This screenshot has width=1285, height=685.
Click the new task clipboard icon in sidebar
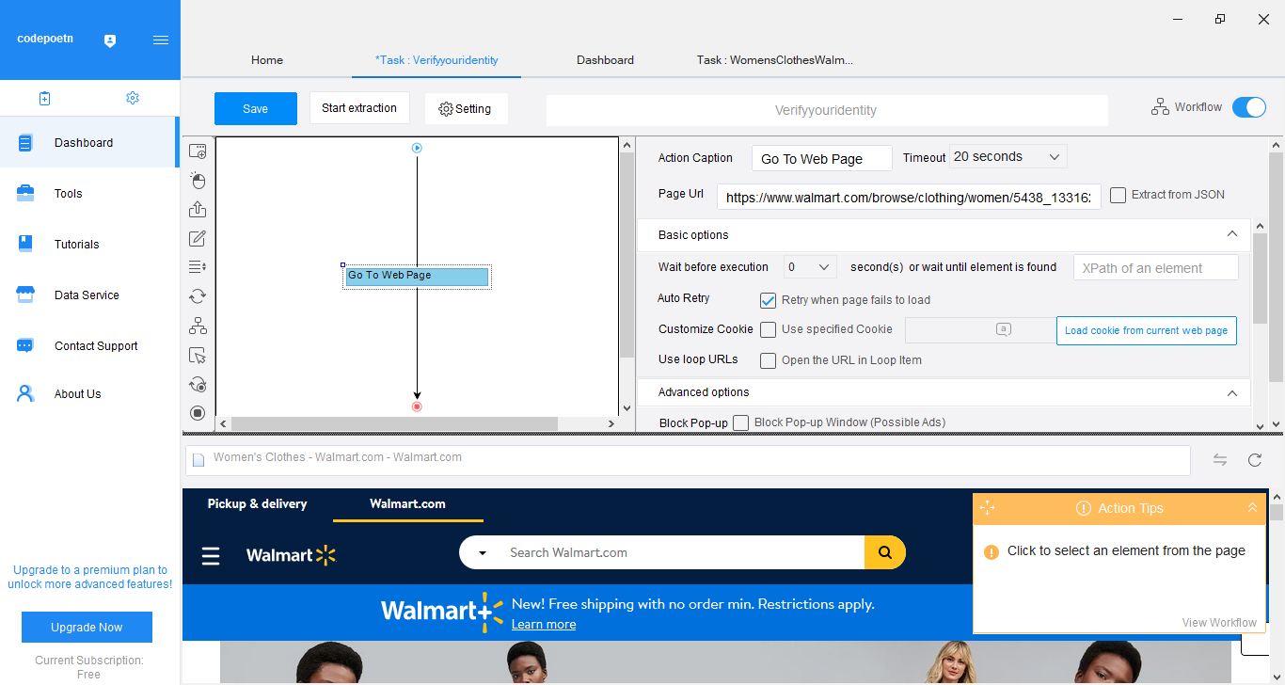click(44, 98)
